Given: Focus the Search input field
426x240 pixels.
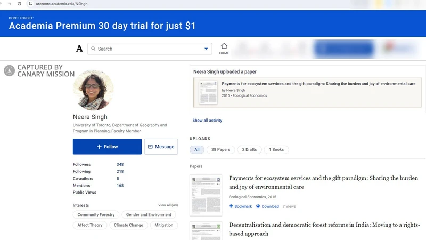Looking at the screenshot, I should point(150,49).
